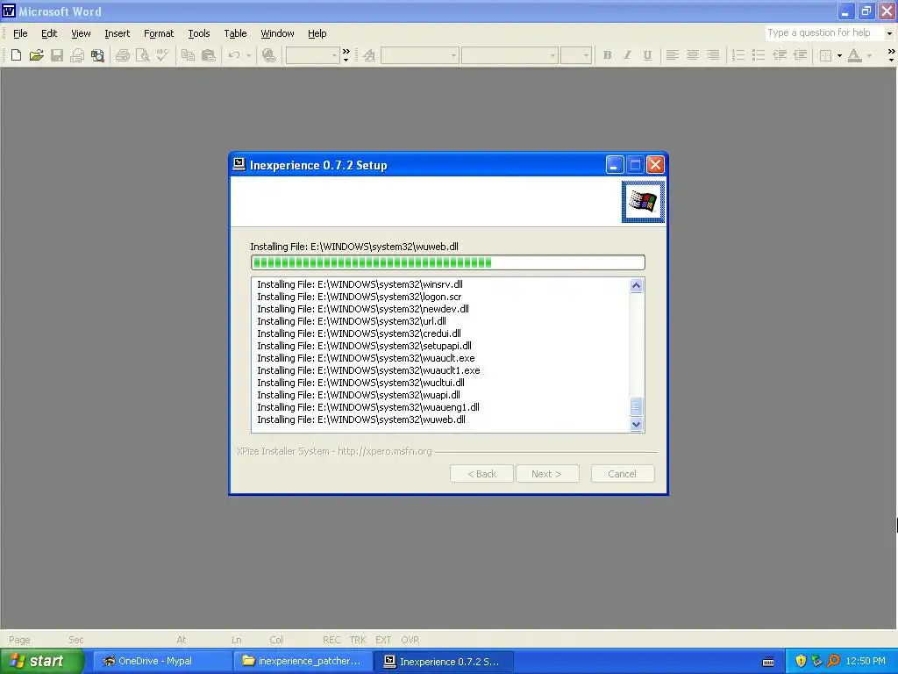The height and width of the screenshot is (674, 898).
Task: Toggle Numbering list
Action: 738,55
